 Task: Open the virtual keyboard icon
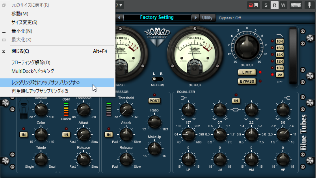296,5
